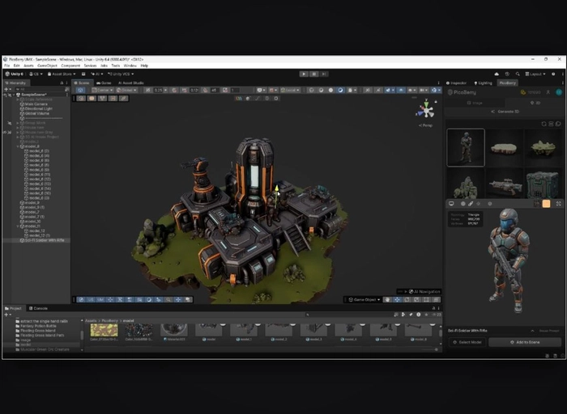Switch to the AI Asset Studio tab
The width and height of the screenshot is (567, 414).
point(131,83)
